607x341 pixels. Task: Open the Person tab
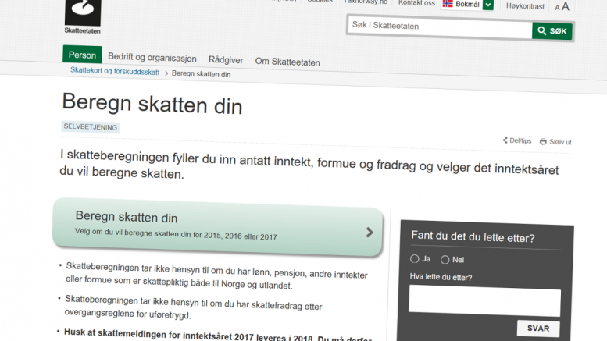[82, 55]
